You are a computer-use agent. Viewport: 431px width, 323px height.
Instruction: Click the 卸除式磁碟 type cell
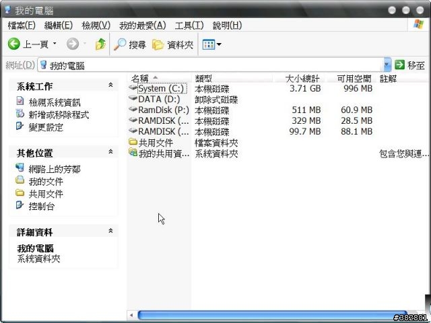click(x=216, y=100)
